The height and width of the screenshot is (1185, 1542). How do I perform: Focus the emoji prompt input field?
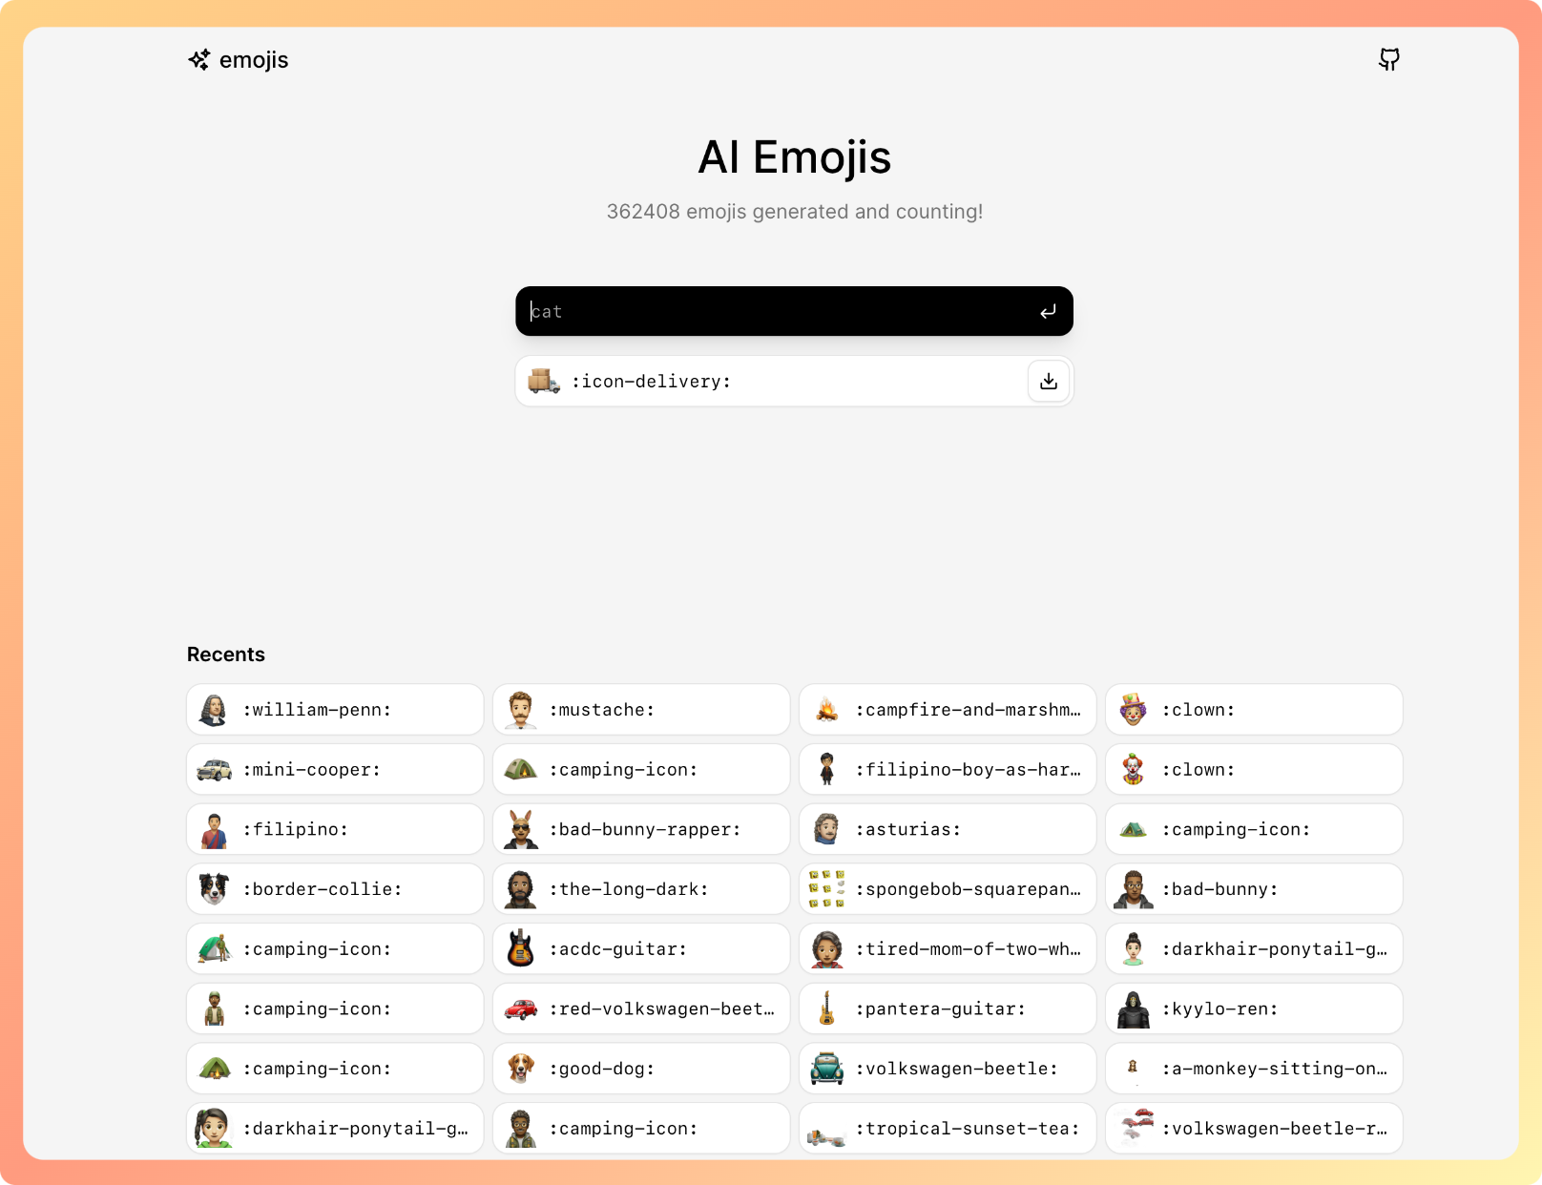tap(773, 312)
